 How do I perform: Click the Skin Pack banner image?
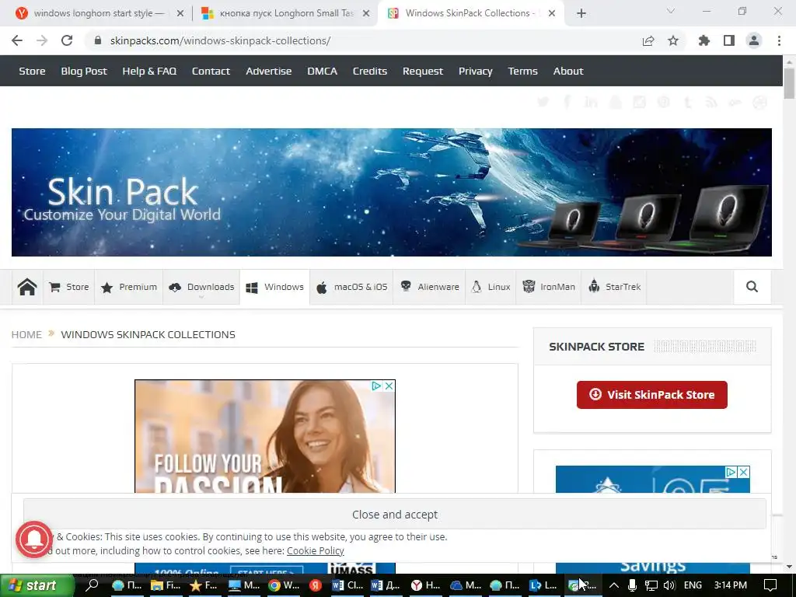coord(392,193)
